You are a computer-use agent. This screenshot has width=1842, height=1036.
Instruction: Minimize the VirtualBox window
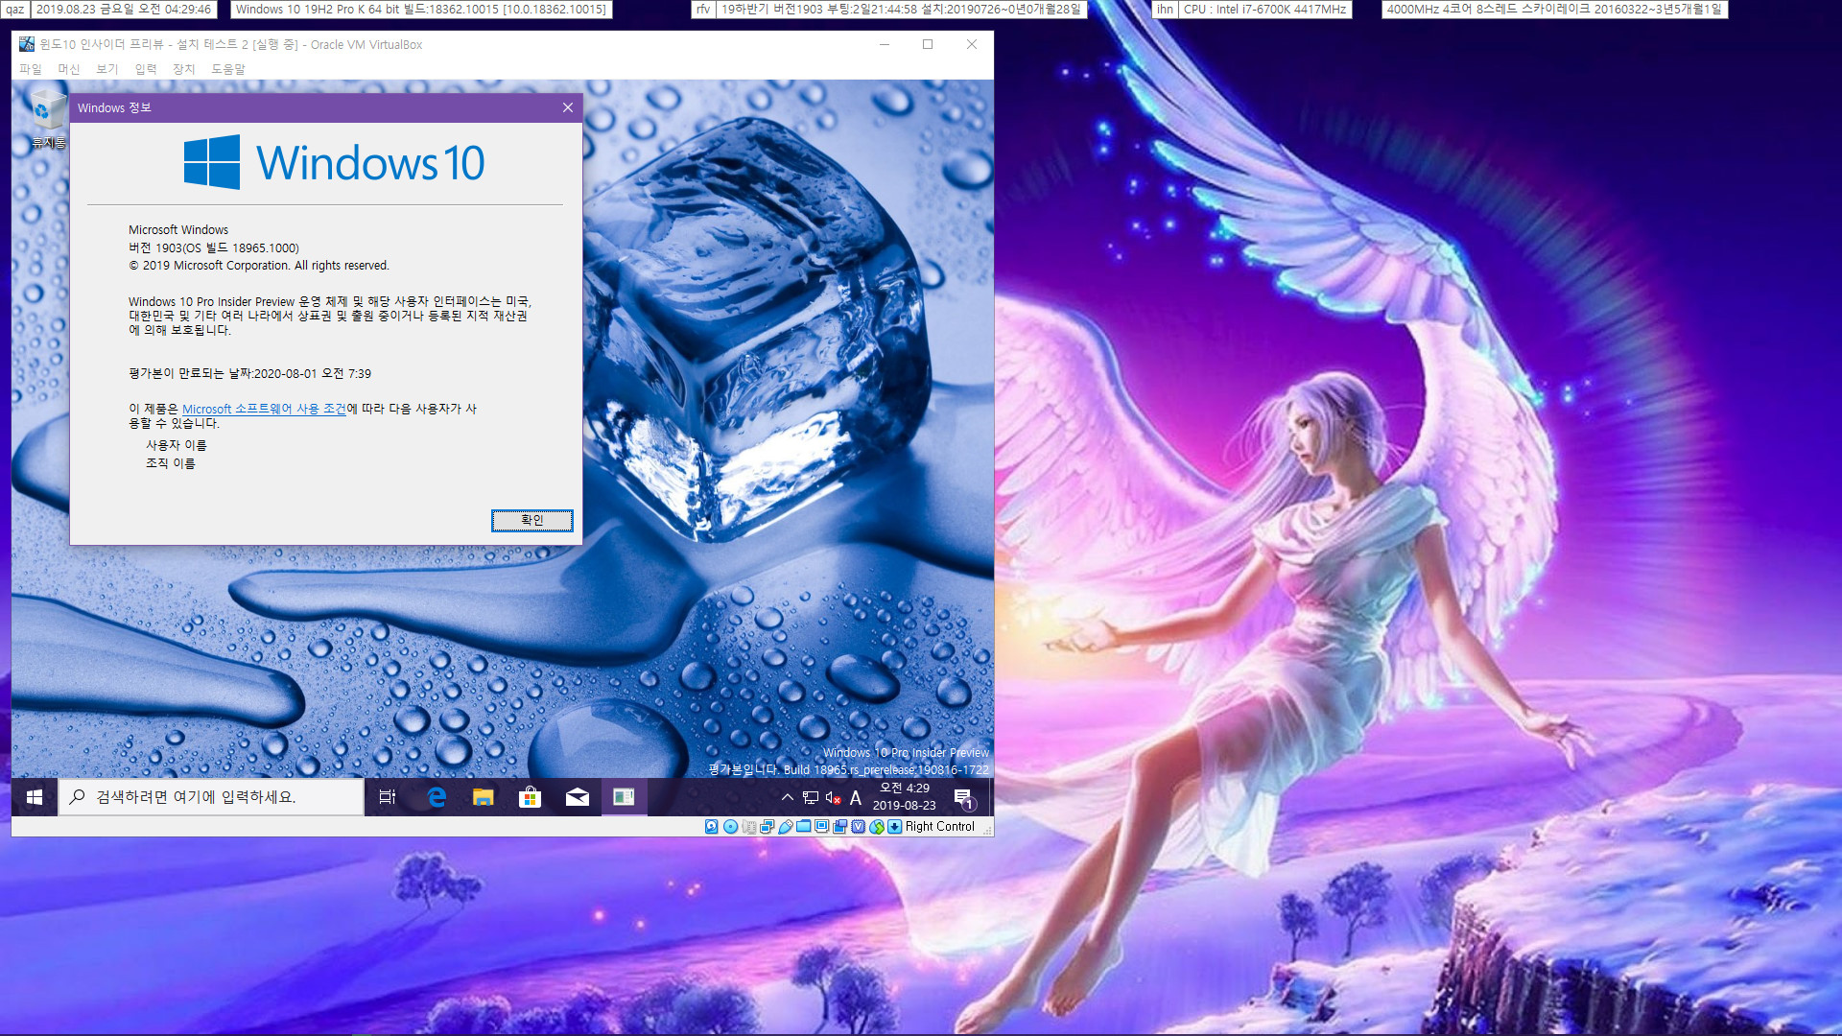(885, 44)
